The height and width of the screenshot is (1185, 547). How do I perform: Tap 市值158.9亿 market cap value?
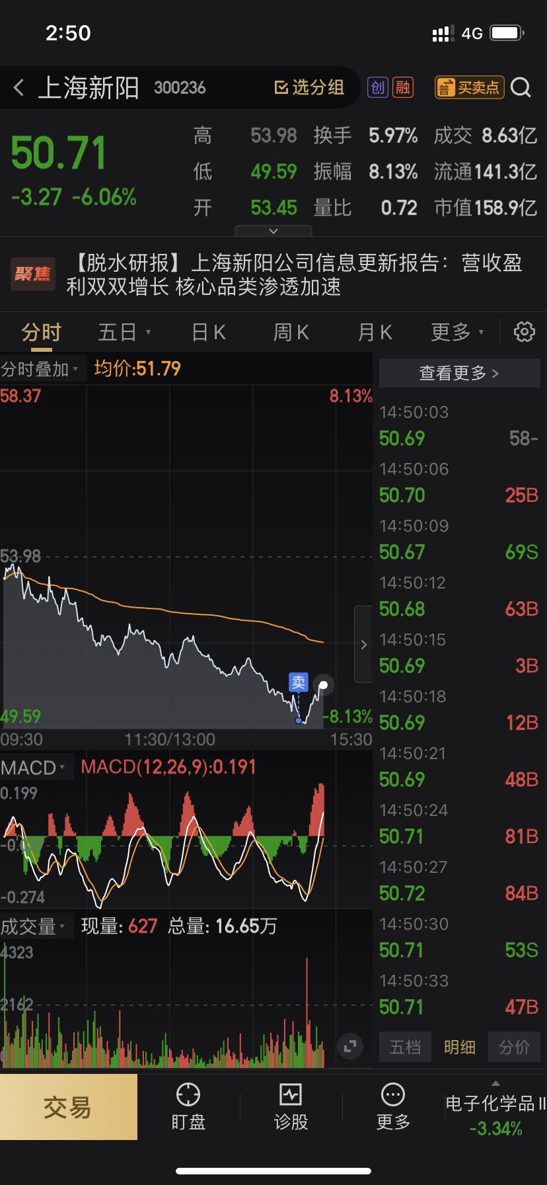point(486,208)
